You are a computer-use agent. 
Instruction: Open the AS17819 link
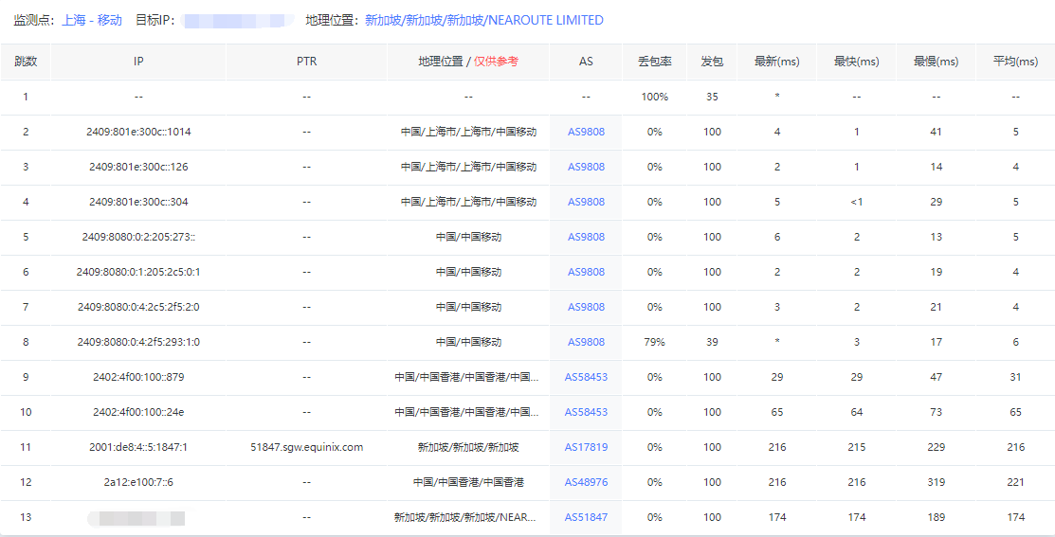click(586, 447)
